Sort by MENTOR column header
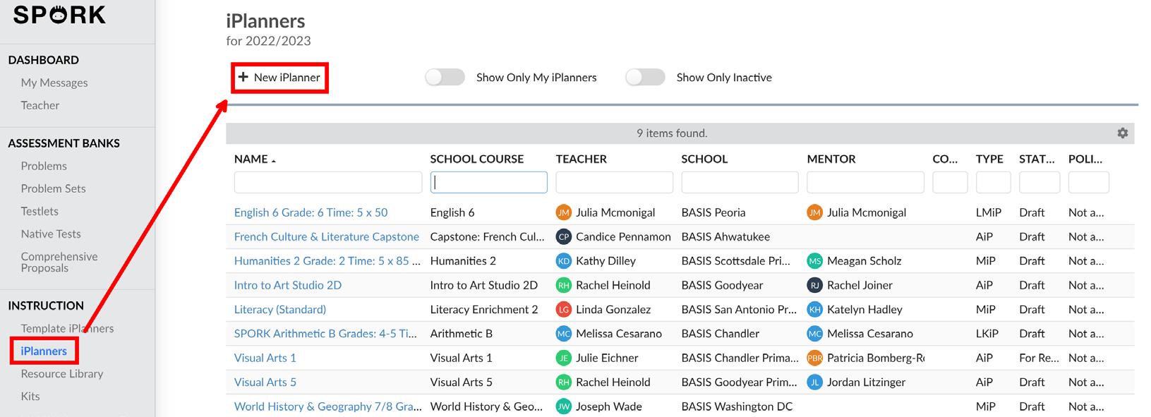 tap(831, 159)
